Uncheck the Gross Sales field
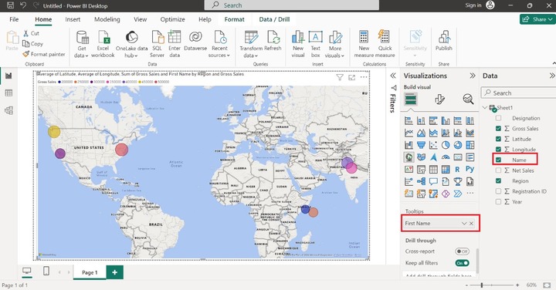Viewport: 556px width, 290px height. click(x=498, y=129)
